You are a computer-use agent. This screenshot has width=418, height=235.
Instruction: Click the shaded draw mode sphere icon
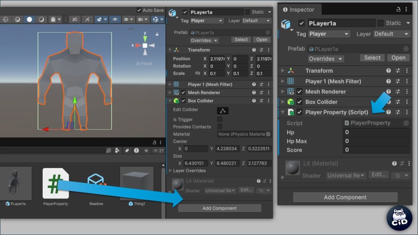(x=29, y=19)
